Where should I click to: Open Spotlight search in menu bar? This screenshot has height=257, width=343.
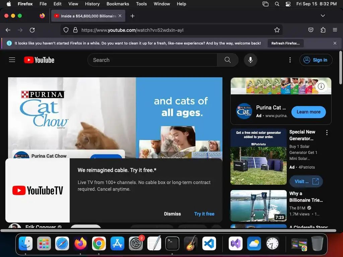(277, 4)
